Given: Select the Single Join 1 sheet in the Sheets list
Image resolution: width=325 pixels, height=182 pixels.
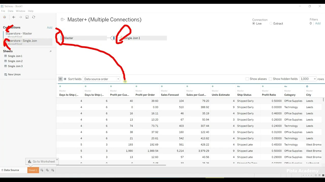Looking at the screenshot, I should (15, 56).
